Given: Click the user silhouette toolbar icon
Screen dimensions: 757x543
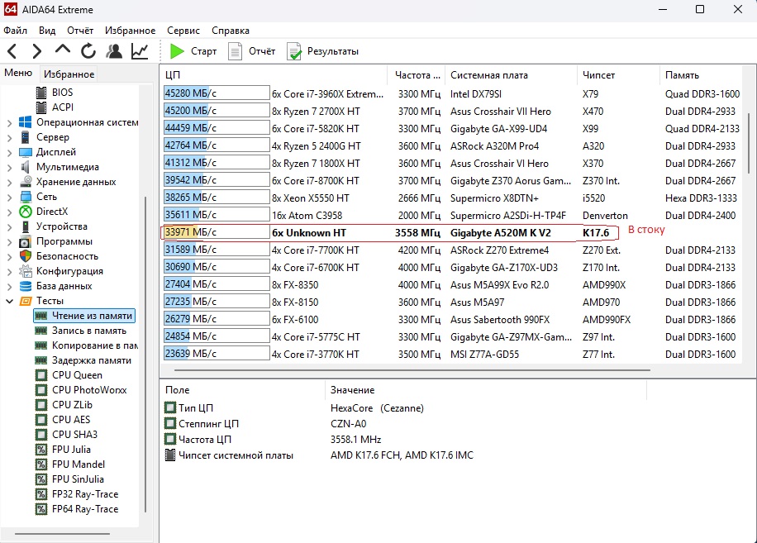Looking at the screenshot, I should [114, 50].
